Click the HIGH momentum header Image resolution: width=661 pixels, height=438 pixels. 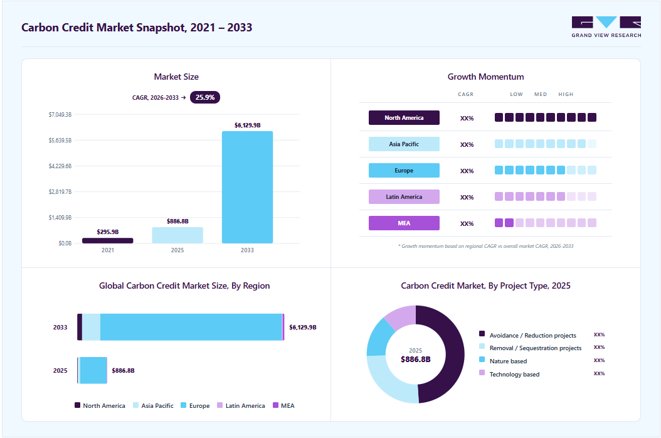[566, 95]
